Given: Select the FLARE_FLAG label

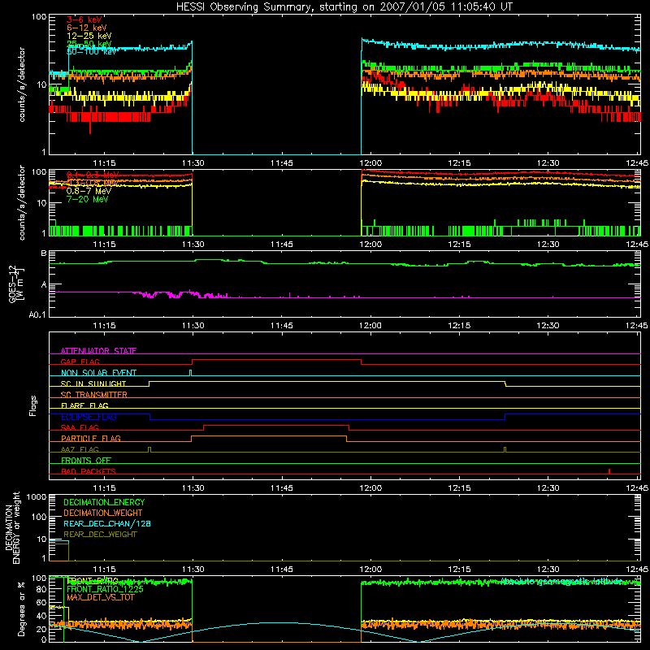Looking at the screenshot, I should tap(84, 405).
